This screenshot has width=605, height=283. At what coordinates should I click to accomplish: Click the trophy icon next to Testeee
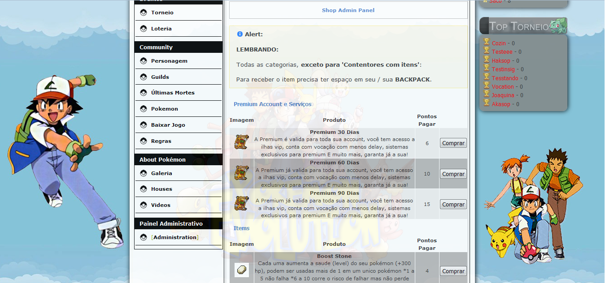coord(487,51)
